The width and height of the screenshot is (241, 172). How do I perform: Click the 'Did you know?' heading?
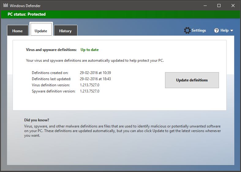pyautogui.click(x=36, y=120)
